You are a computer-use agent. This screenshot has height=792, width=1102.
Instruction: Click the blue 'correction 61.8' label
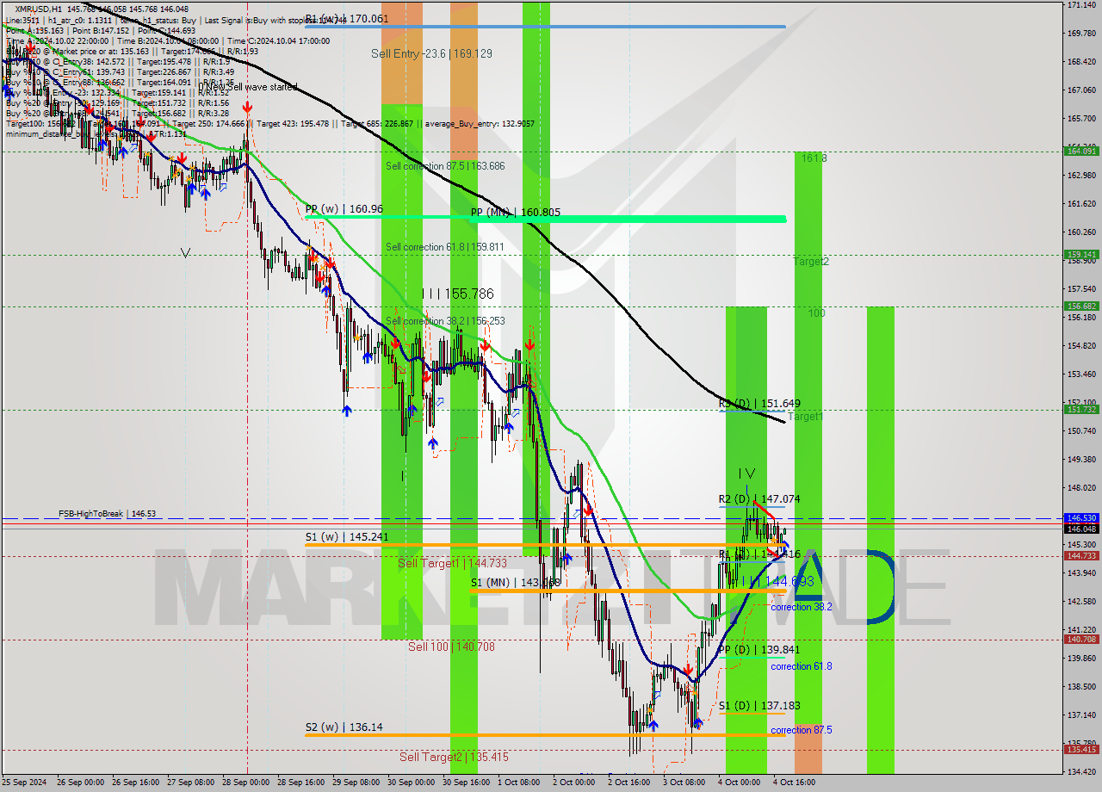(x=802, y=666)
